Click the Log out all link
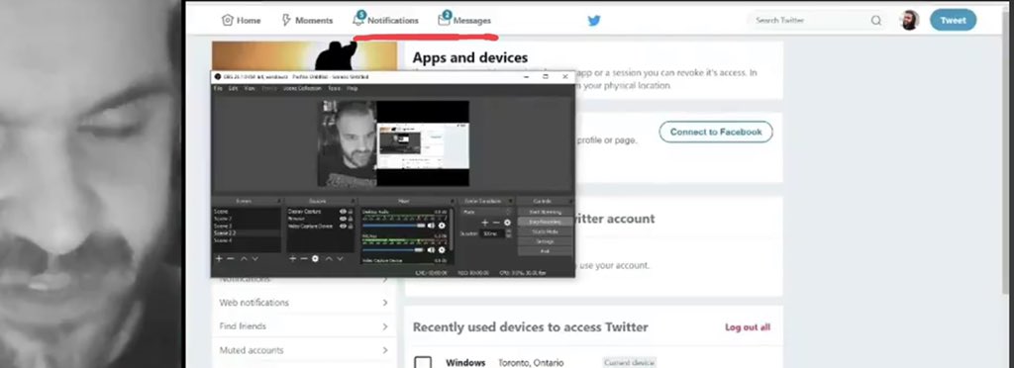 [748, 327]
